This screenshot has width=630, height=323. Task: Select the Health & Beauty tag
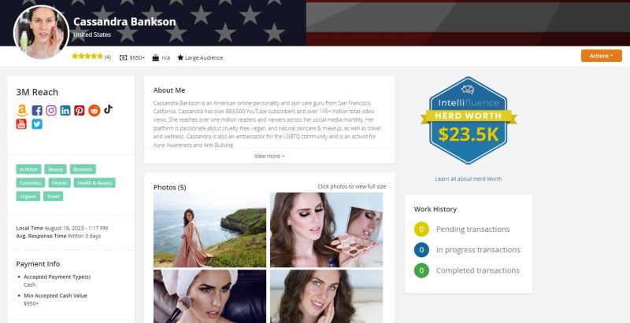tap(94, 183)
